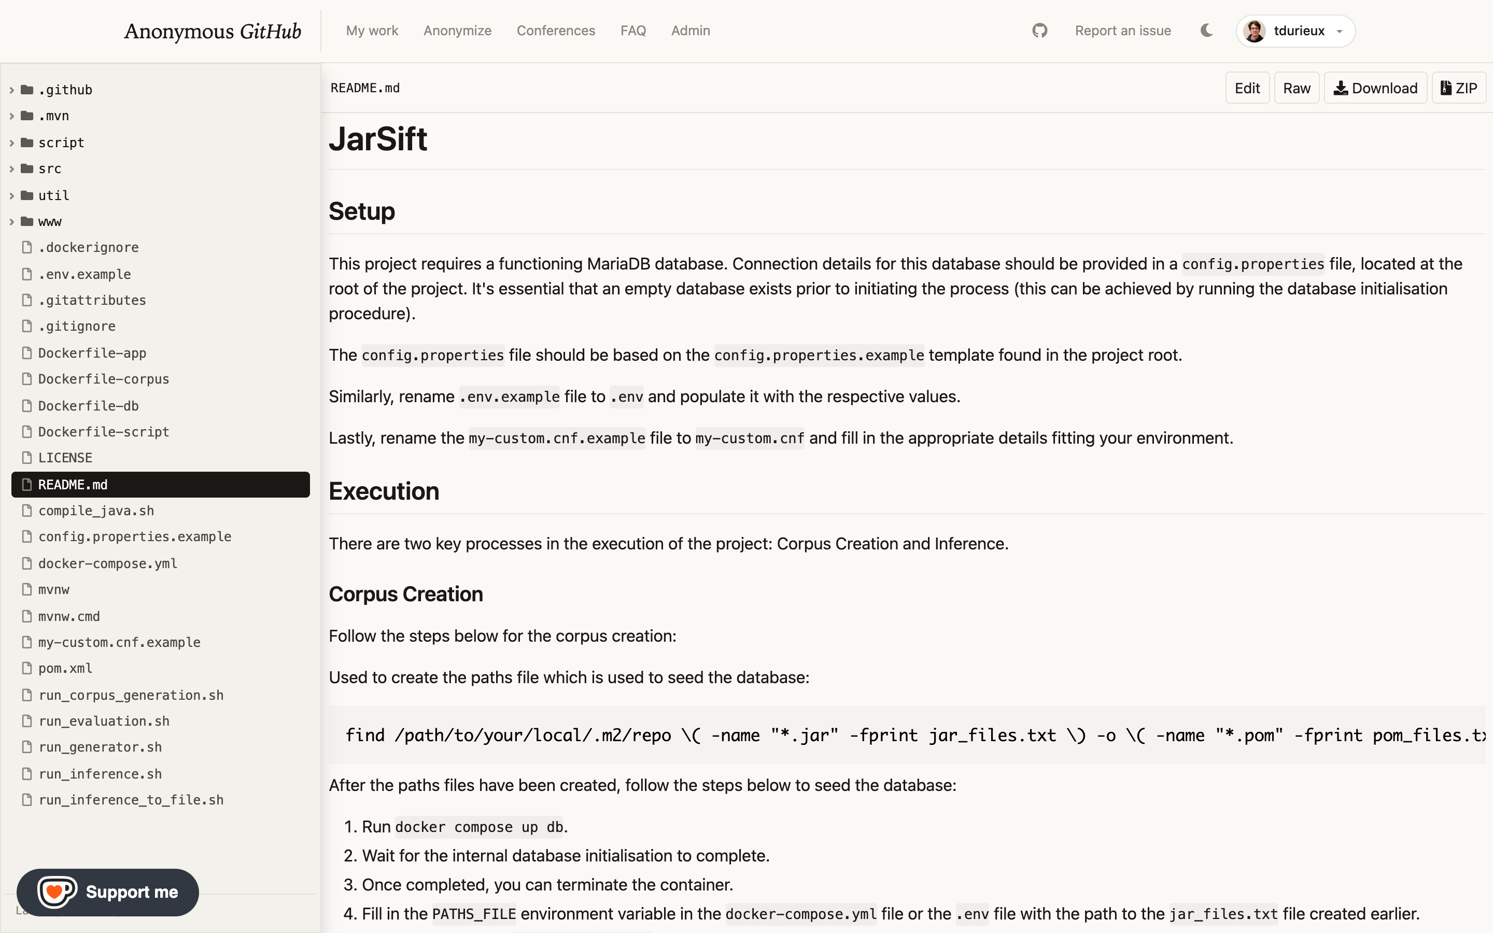Open the tdurieux user dropdown menu
1493x933 pixels.
(x=1295, y=31)
